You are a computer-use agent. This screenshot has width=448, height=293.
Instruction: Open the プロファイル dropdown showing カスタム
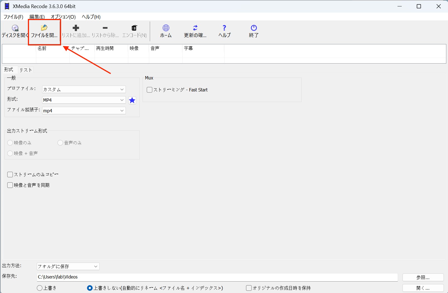pyautogui.click(x=84, y=89)
